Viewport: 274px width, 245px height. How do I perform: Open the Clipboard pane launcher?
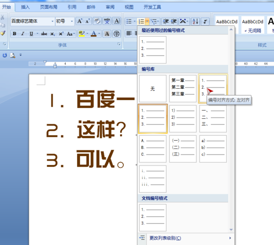pos(5,44)
